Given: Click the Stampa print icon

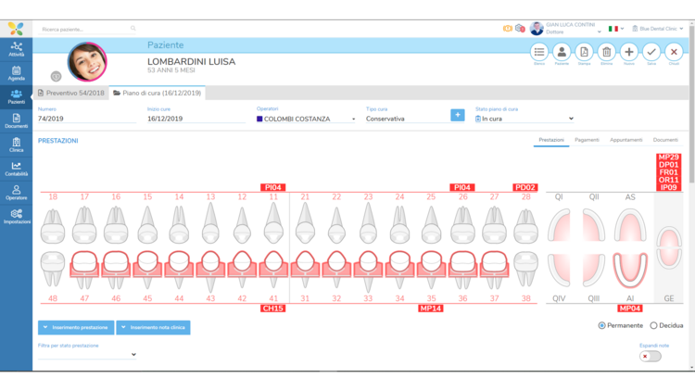Looking at the screenshot, I should pyautogui.click(x=584, y=52).
